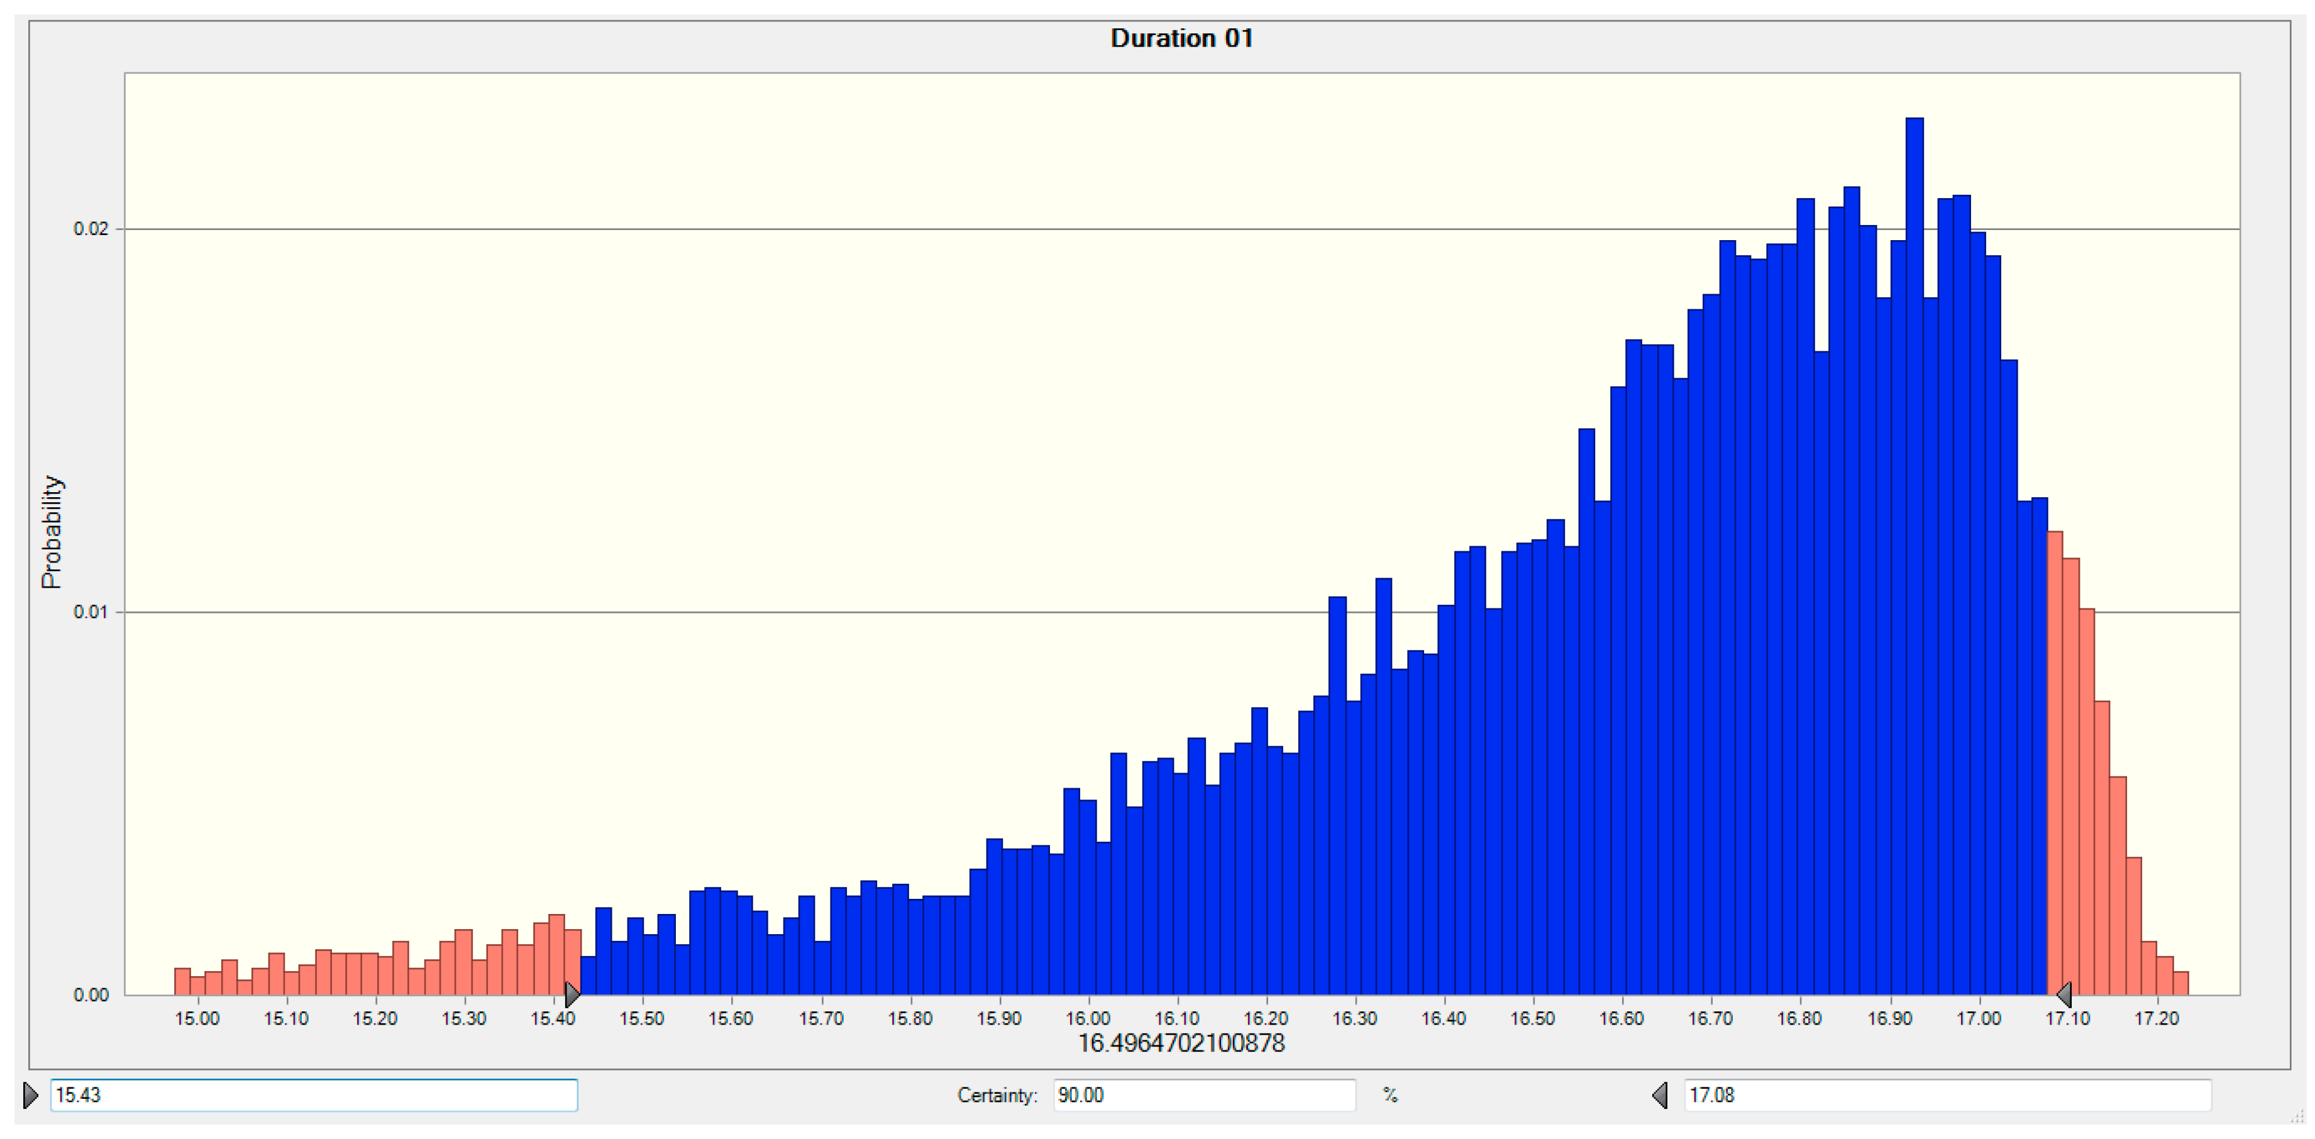This screenshot has width=2315, height=1139.
Task: Click the 17.20 x-axis tick label
Action: 2156,1019
